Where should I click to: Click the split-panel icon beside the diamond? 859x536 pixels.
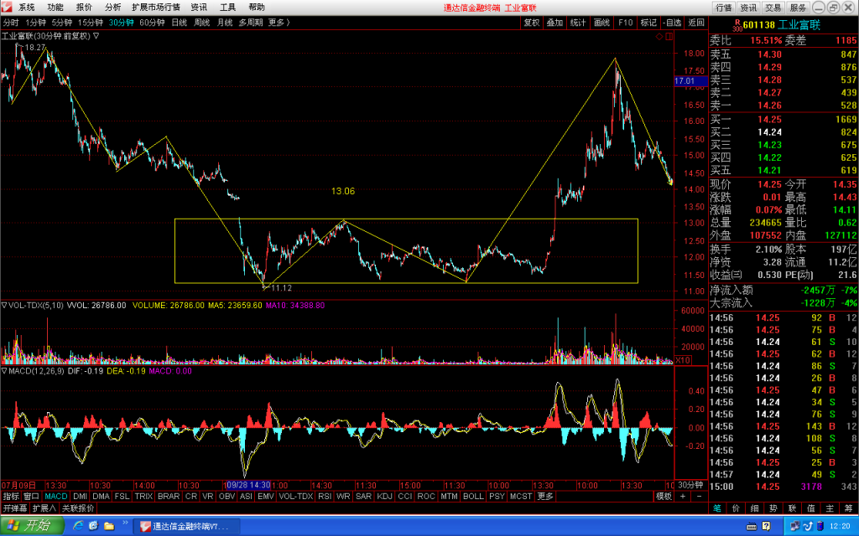[669, 36]
